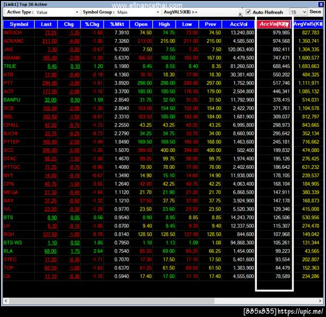Select the DTAC symbol
Image resolution: width=326 pixels, height=317 pixels.
coord(10,158)
